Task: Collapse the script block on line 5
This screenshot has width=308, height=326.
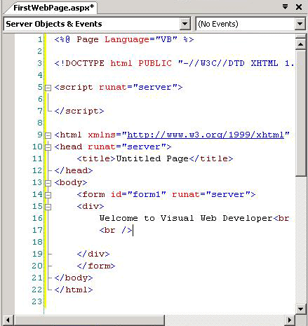Action: tap(48, 88)
